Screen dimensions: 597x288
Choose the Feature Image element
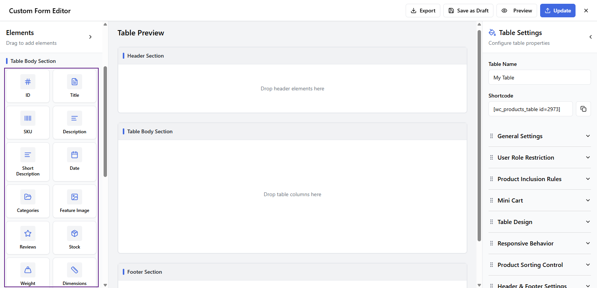coord(75,201)
